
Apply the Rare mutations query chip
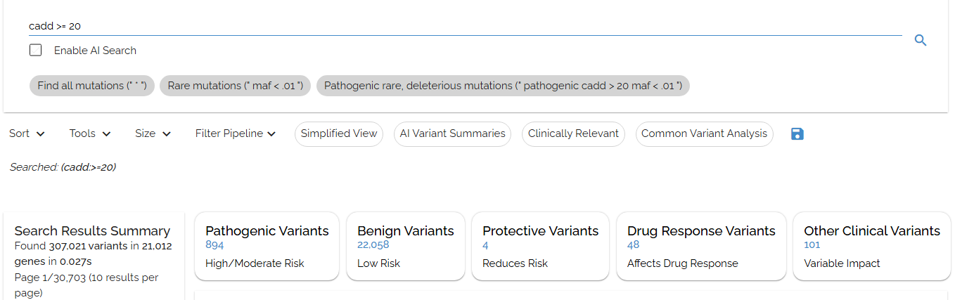click(x=235, y=86)
